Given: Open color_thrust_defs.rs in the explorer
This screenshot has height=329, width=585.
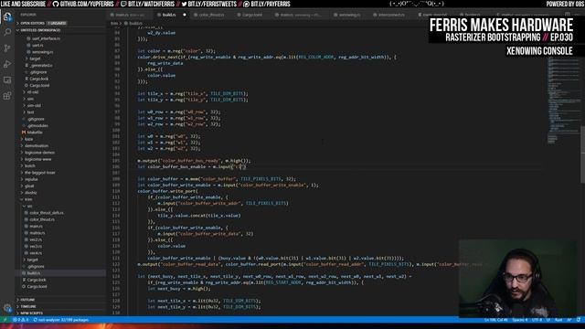Looking at the screenshot, I should tap(47, 213).
